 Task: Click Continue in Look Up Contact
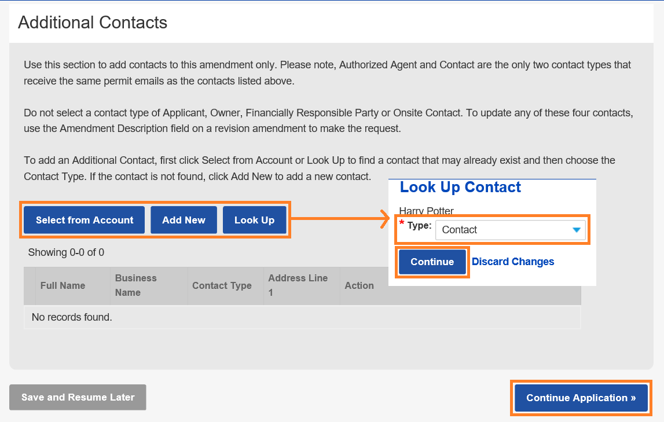[432, 262]
